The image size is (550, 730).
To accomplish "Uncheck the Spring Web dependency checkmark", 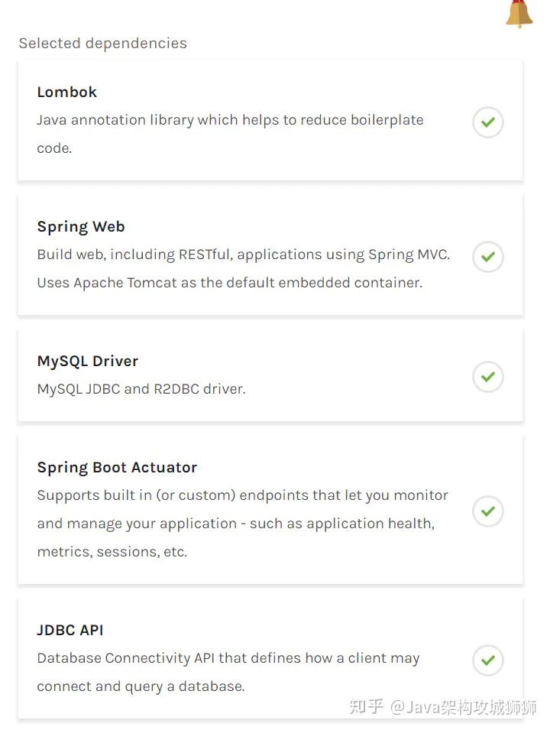I will pyautogui.click(x=487, y=257).
